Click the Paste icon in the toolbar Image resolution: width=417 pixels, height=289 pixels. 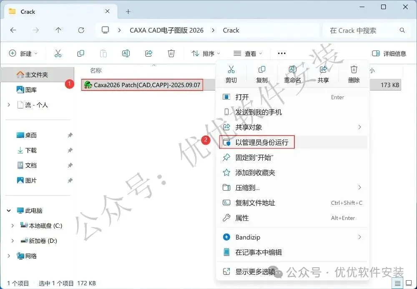coord(103,53)
